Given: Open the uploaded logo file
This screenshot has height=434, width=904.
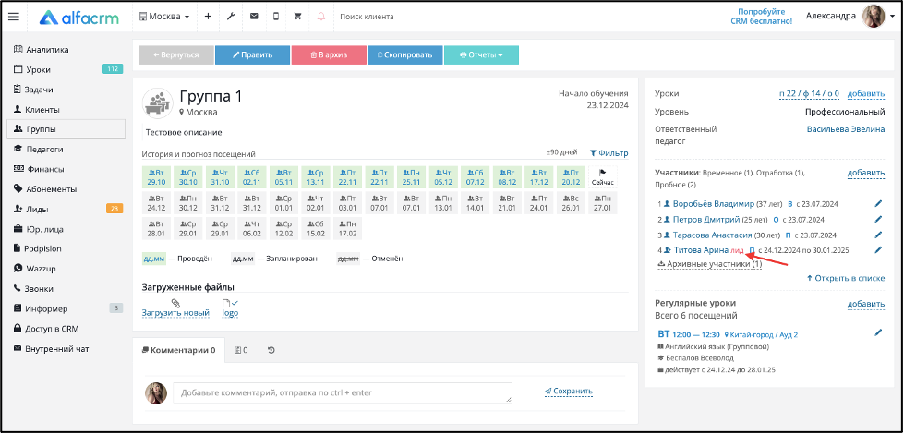Looking at the screenshot, I should pos(230,308).
